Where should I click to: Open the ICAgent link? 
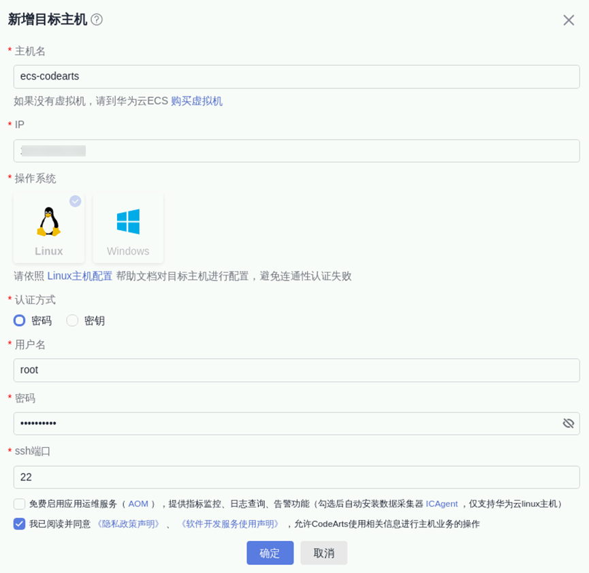point(441,504)
